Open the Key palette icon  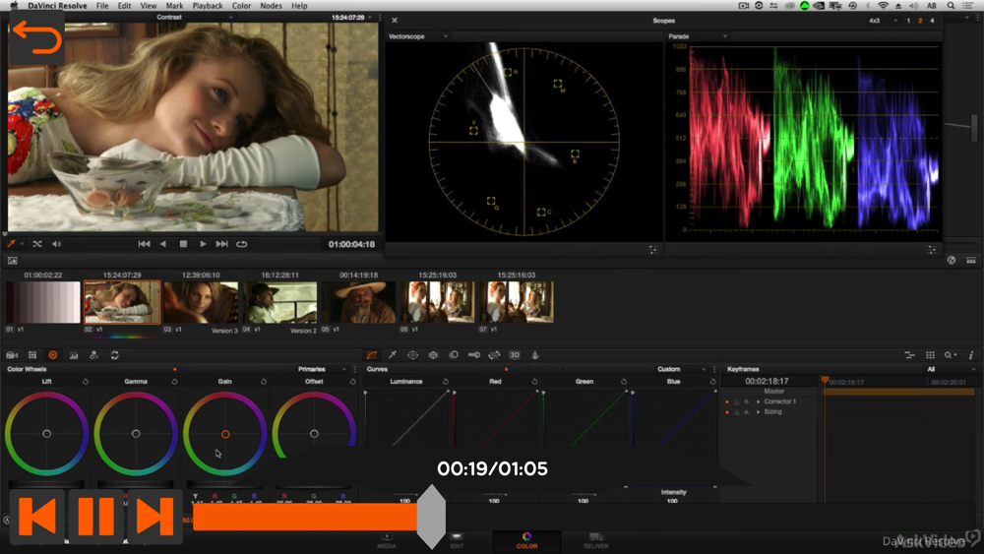click(x=474, y=355)
